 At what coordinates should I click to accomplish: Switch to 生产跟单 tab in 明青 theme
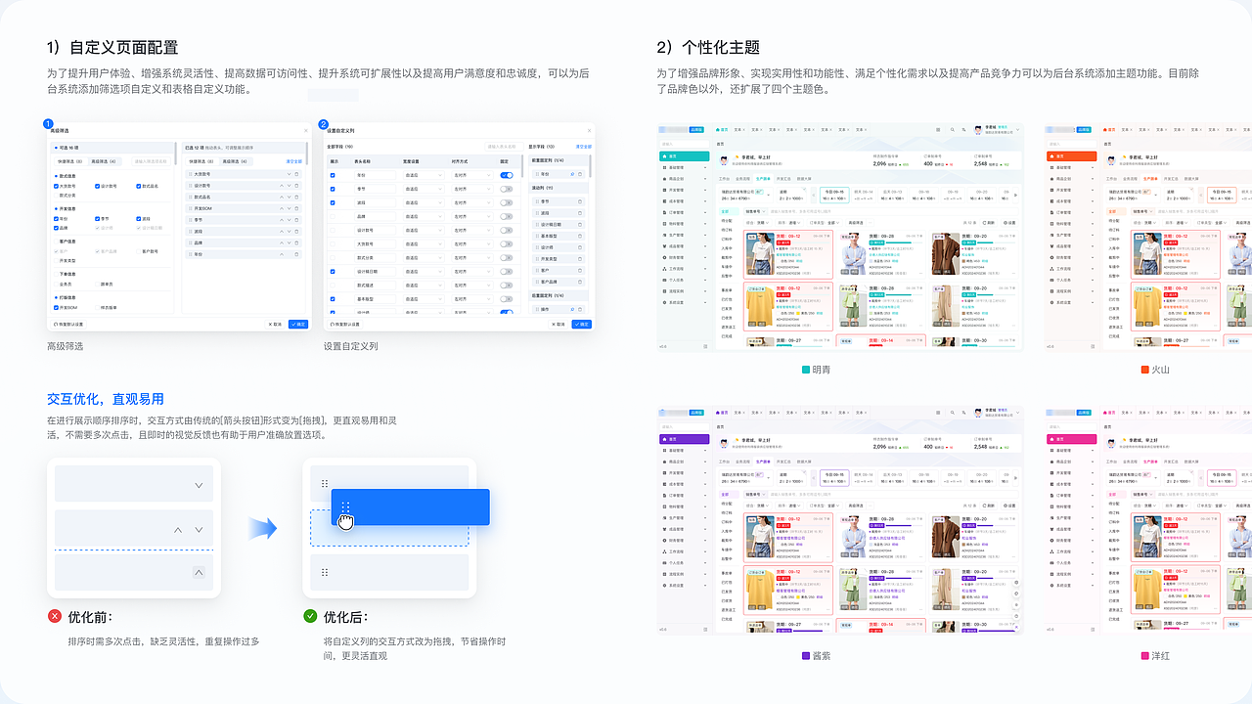763,179
